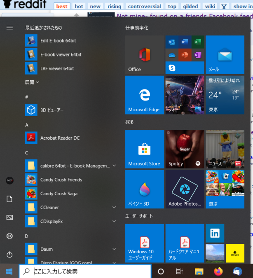The width and height of the screenshot is (253, 278).
Task: Open Excel from the Office tile group
Action: pos(198,42)
